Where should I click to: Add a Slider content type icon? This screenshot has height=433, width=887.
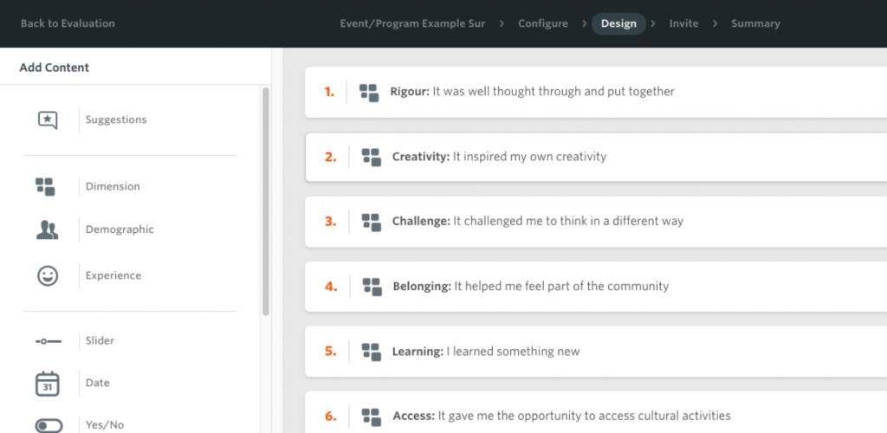(49, 341)
